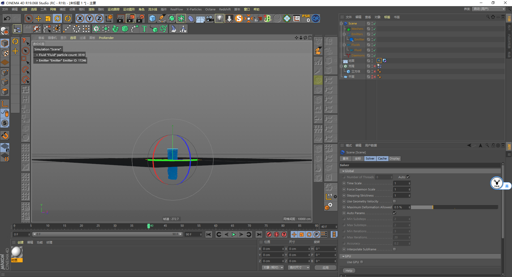Adjust the Maximum Deformation Allowed slider
The height and width of the screenshot is (277, 512).
coord(433,207)
